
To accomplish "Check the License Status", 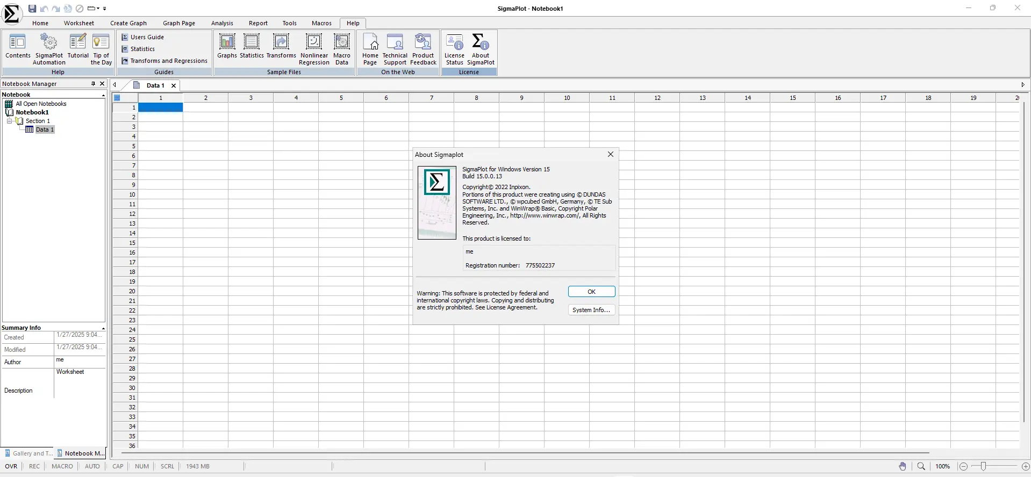I will 454,49.
